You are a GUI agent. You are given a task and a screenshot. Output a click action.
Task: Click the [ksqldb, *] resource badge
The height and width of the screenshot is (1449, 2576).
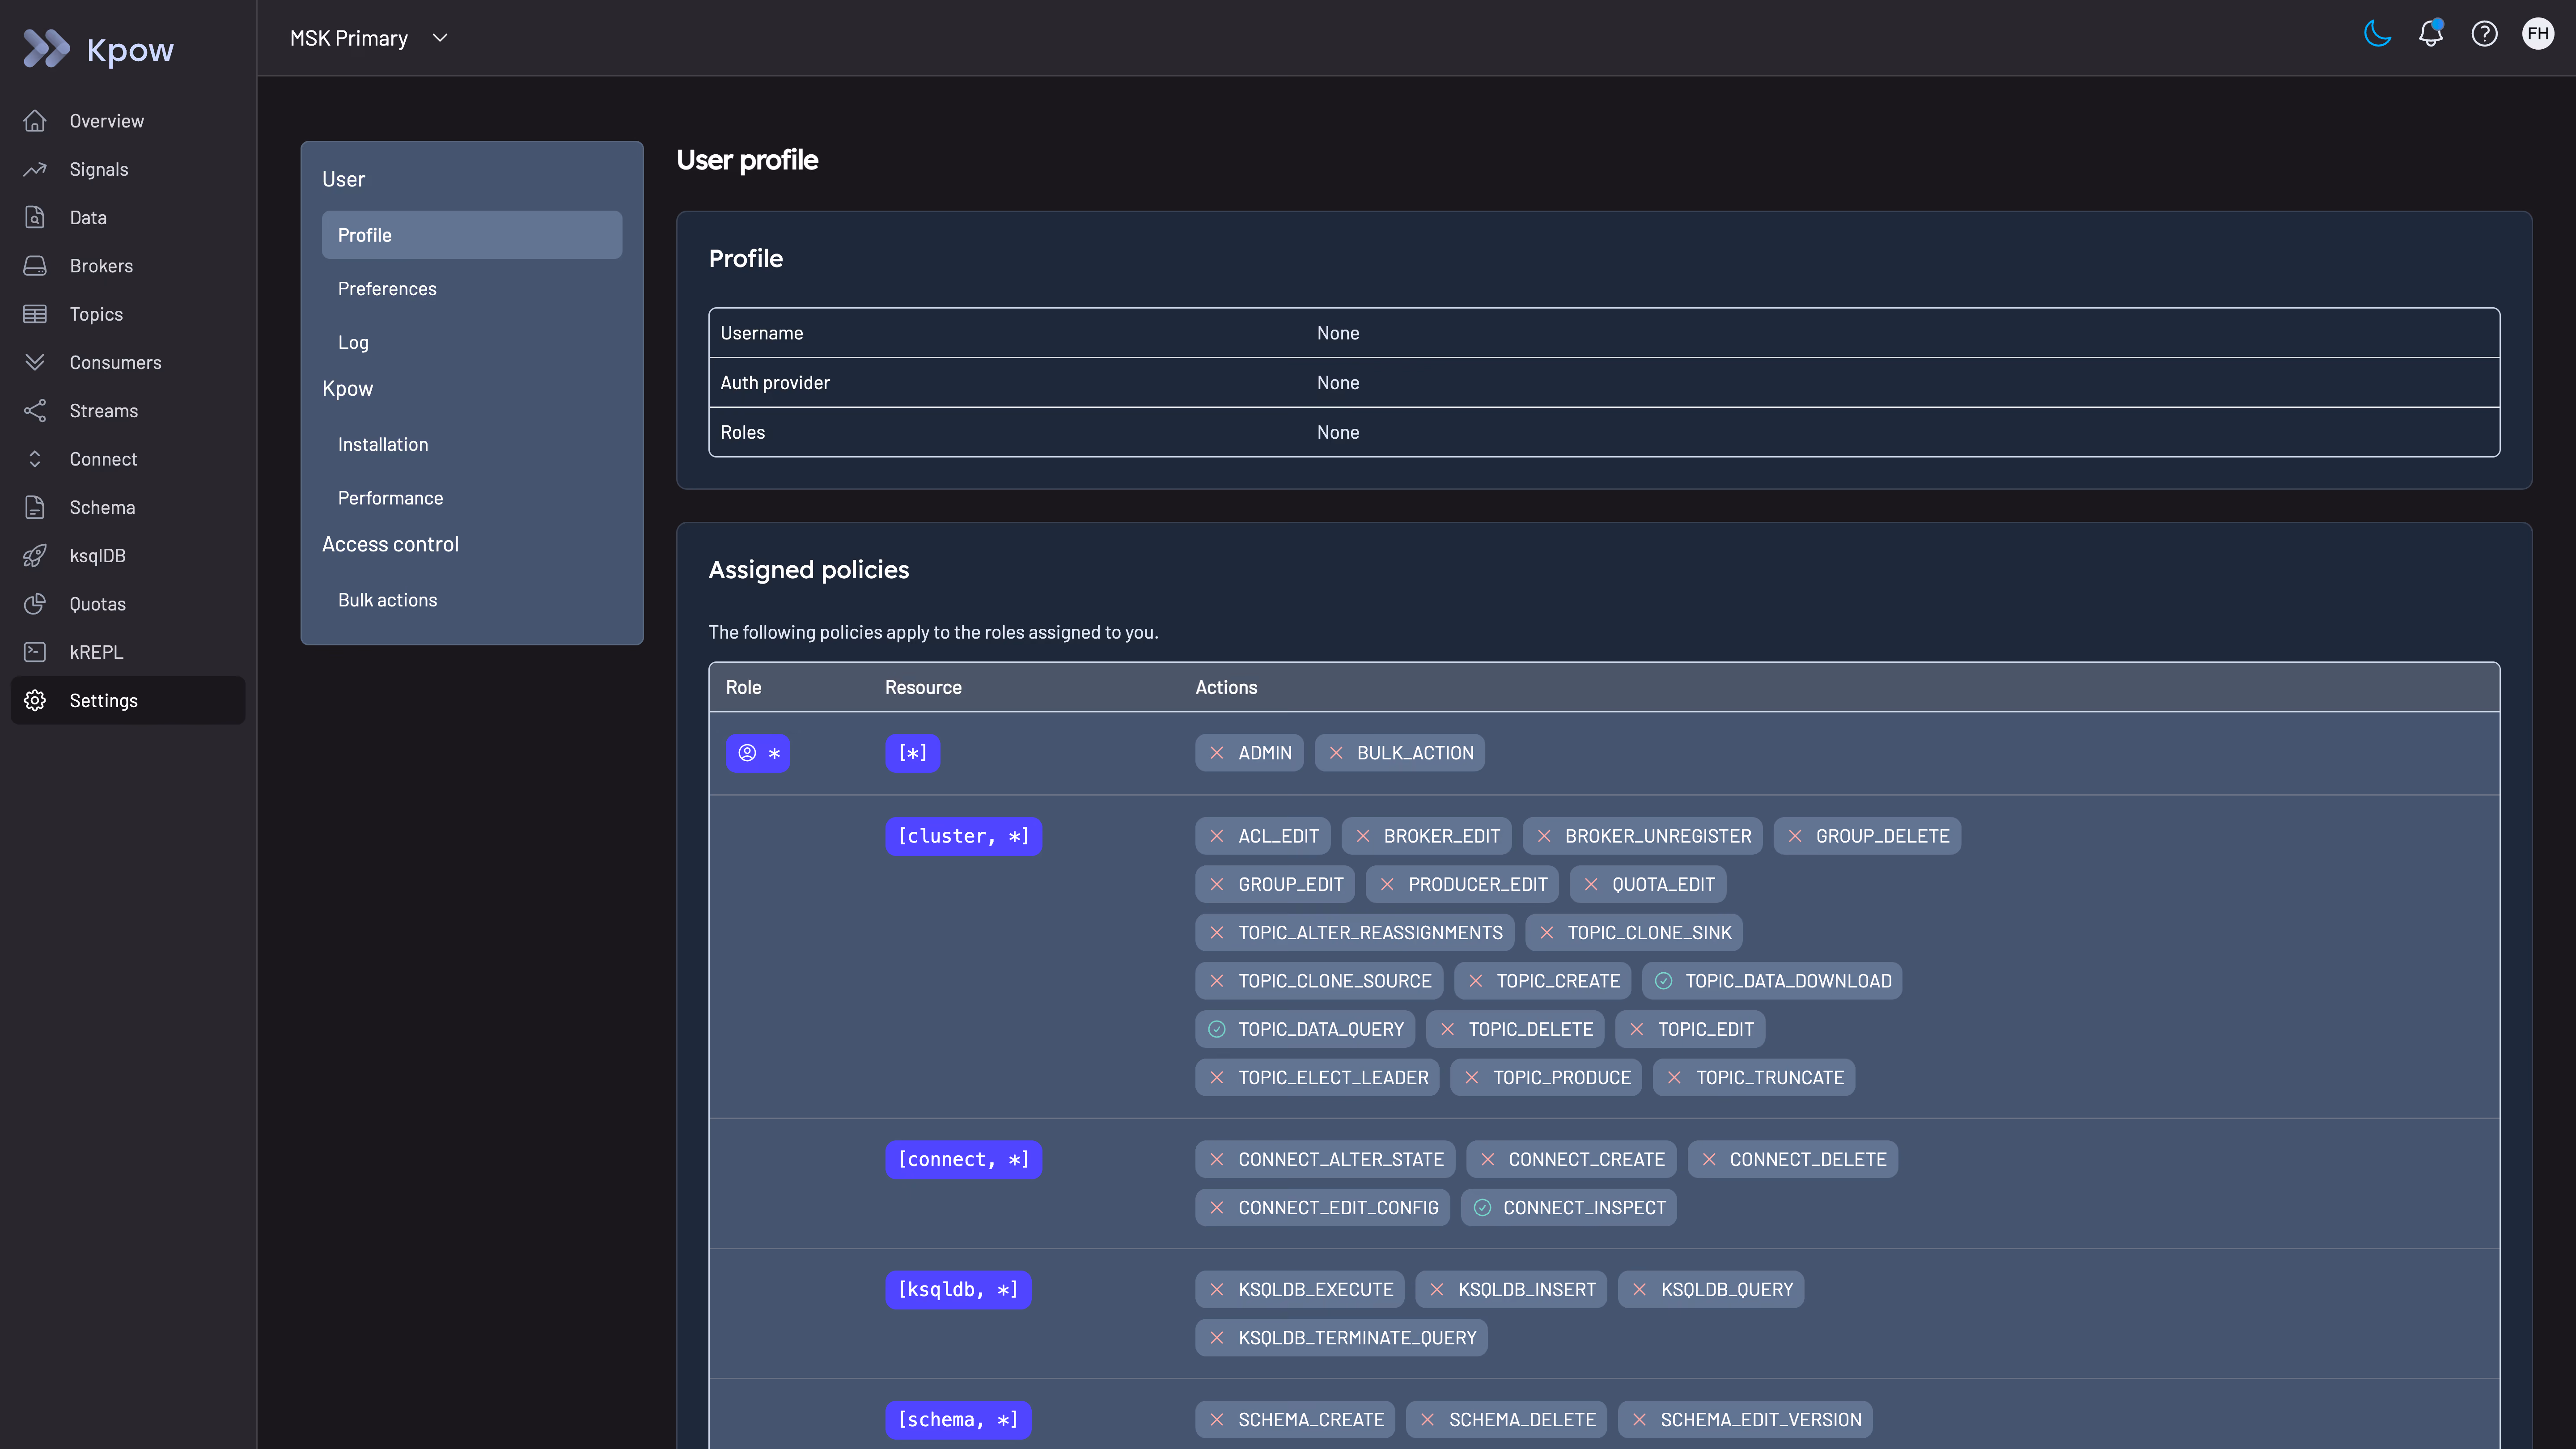pos(958,1290)
